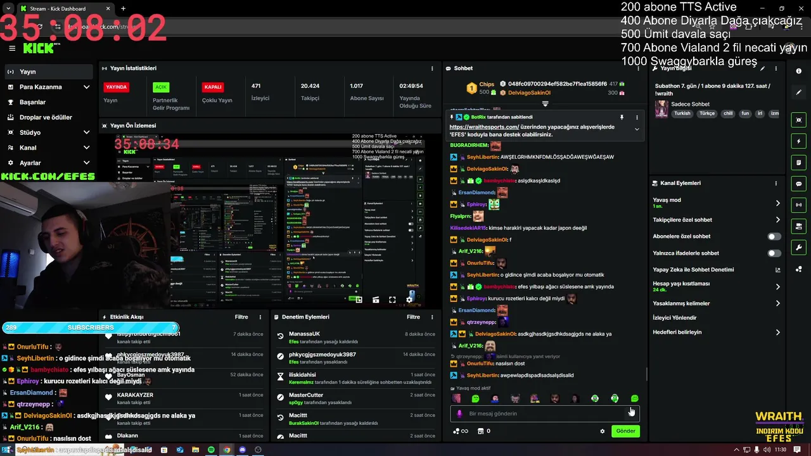The image size is (811, 456).
Task: Click the chat message input field
Action: 545,414
